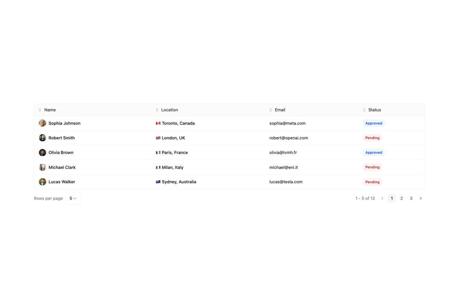Select the name Robert Smith

click(x=62, y=138)
